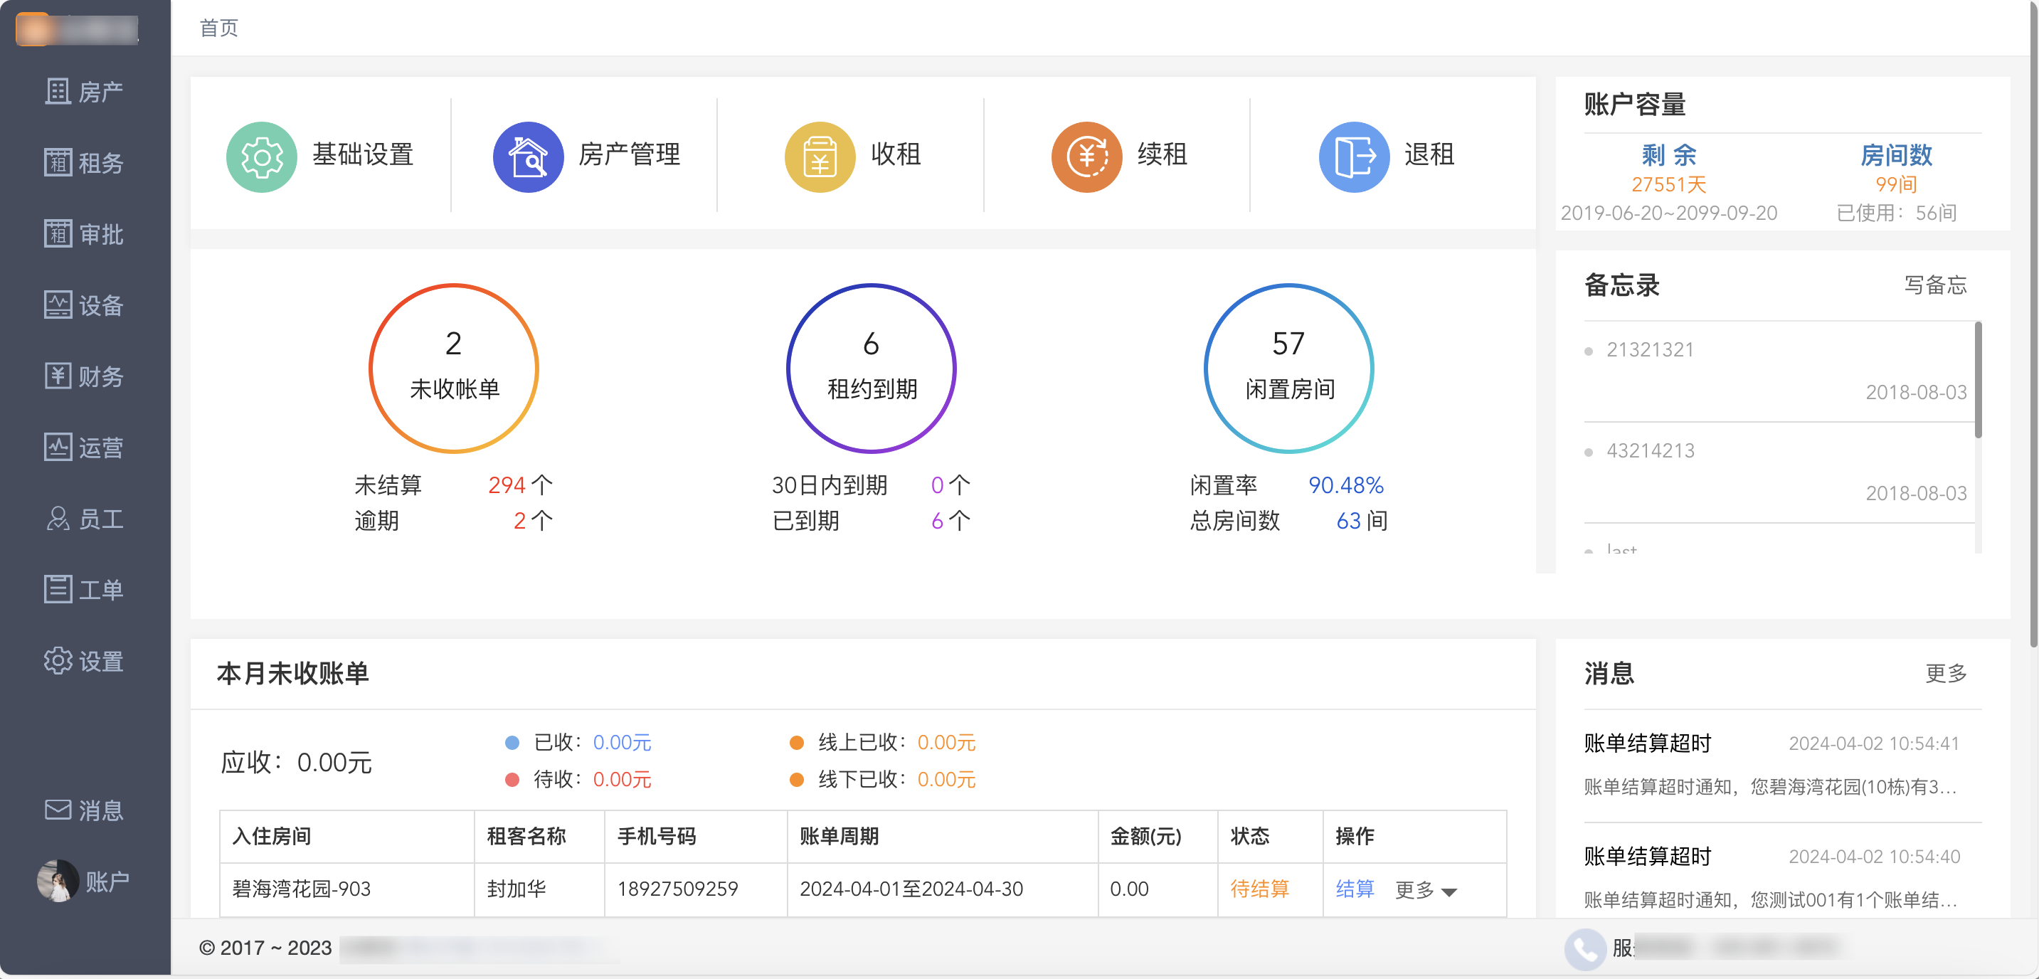The image size is (2039, 979).
Task: Click the 首页 breadcrumb tab
Action: click(x=219, y=28)
